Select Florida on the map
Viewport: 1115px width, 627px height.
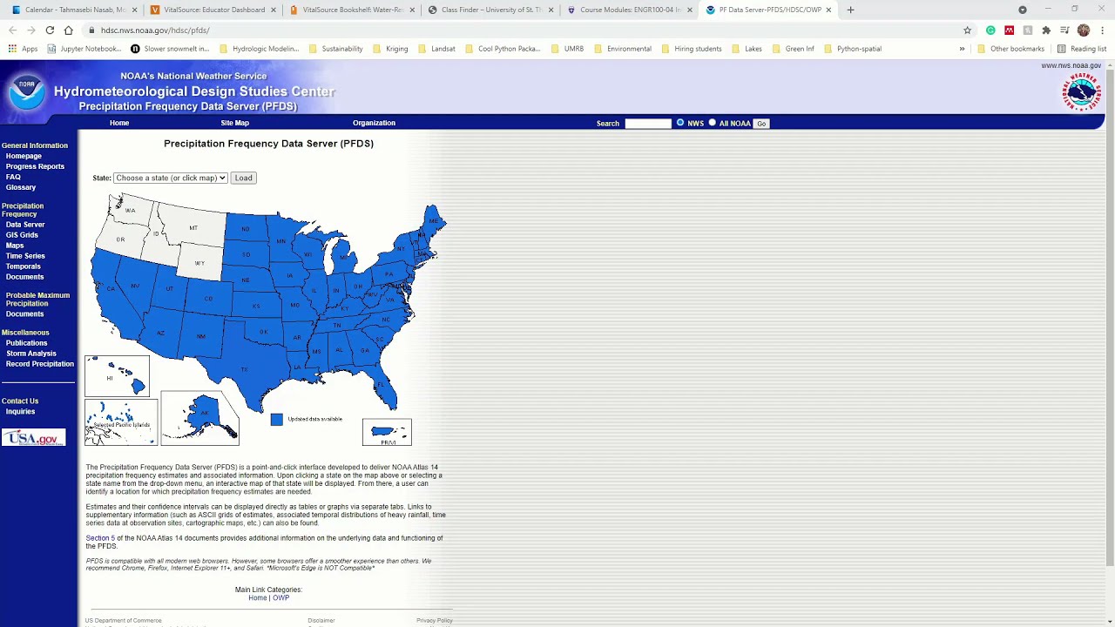tap(381, 386)
